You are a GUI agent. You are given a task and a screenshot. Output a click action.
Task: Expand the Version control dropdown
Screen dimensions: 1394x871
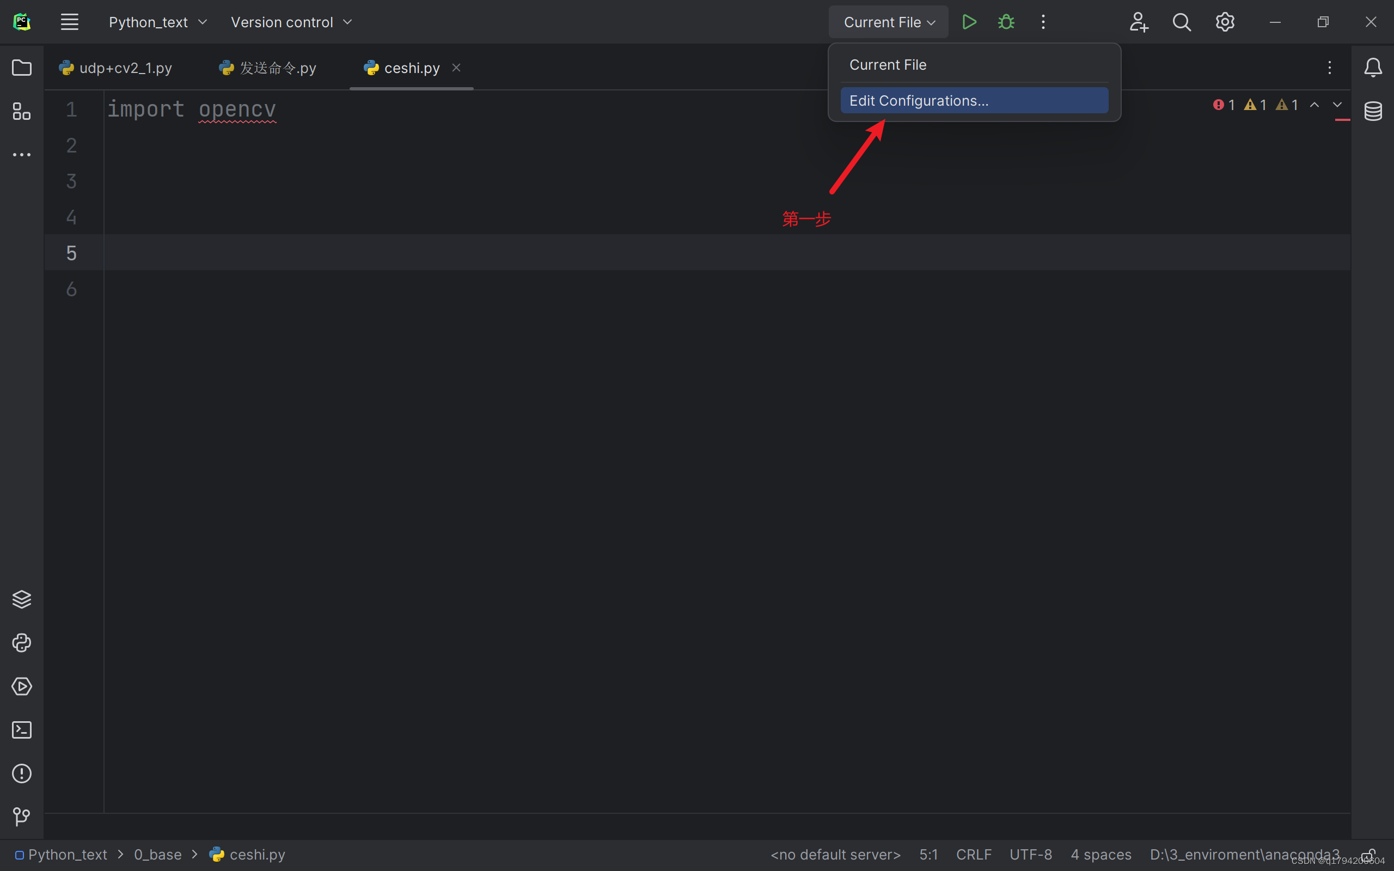point(291,22)
